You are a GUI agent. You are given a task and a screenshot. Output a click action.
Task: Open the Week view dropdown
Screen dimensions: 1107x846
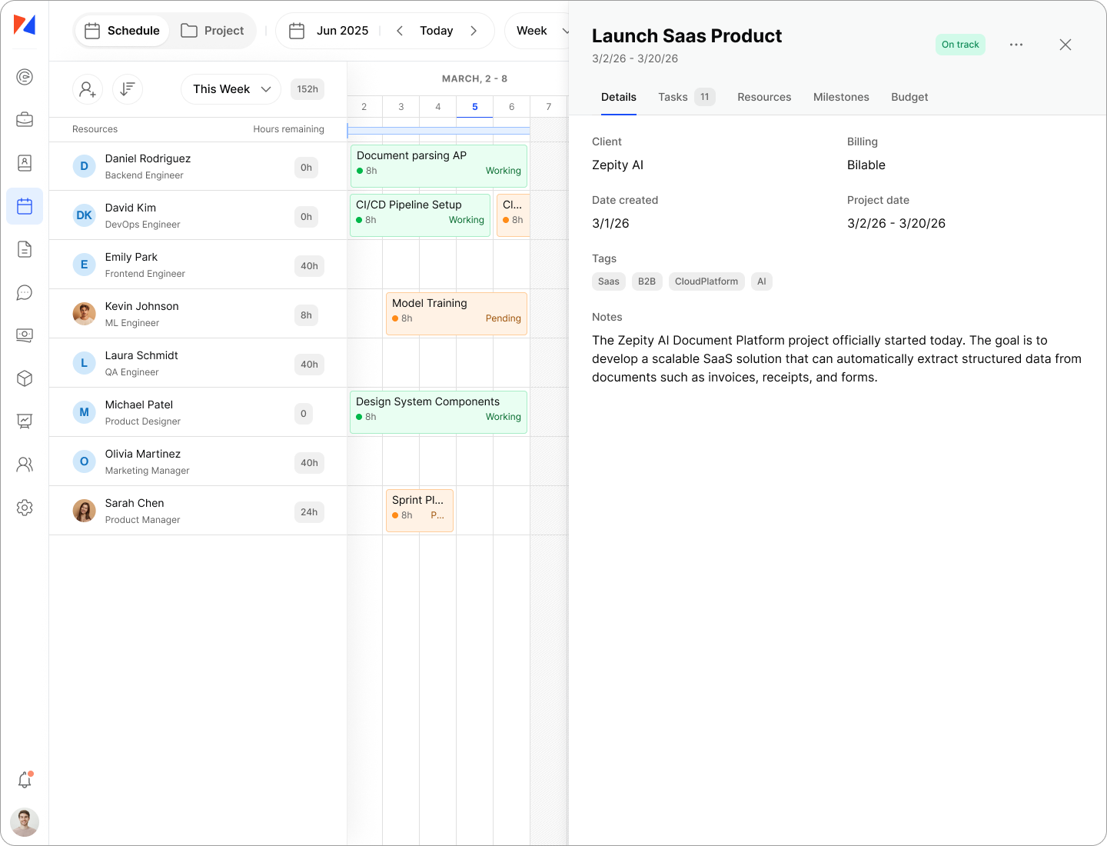pyautogui.click(x=542, y=31)
